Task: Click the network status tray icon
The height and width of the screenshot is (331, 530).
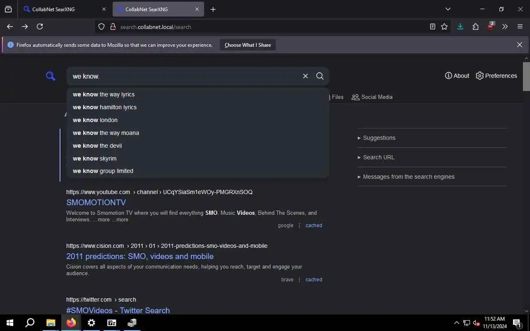Action: click(467, 323)
